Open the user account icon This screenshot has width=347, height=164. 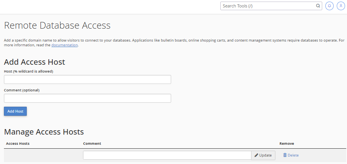[341, 6]
